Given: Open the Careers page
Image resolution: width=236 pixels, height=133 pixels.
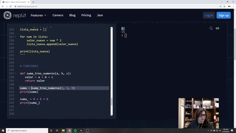Looking at the screenshot, I should [58, 15].
